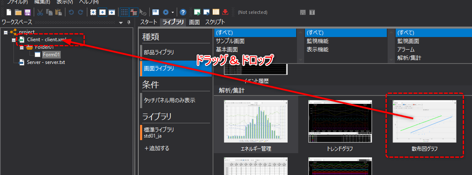The width and height of the screenshot is (472, 175).
Task: Click the Paste clipboard icon
Action: coord(59,12)
